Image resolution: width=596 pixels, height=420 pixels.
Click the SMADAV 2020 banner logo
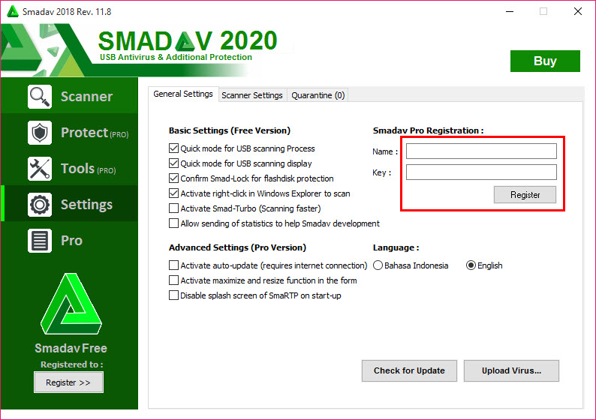188,41
